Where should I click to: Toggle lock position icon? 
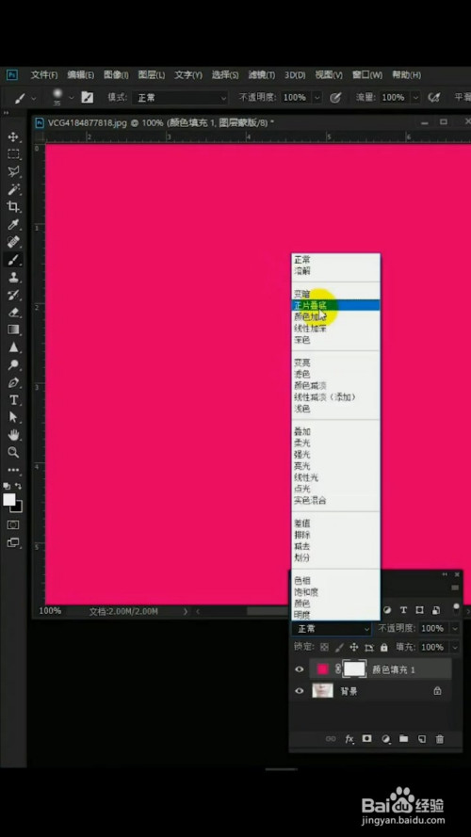[353, 647]
